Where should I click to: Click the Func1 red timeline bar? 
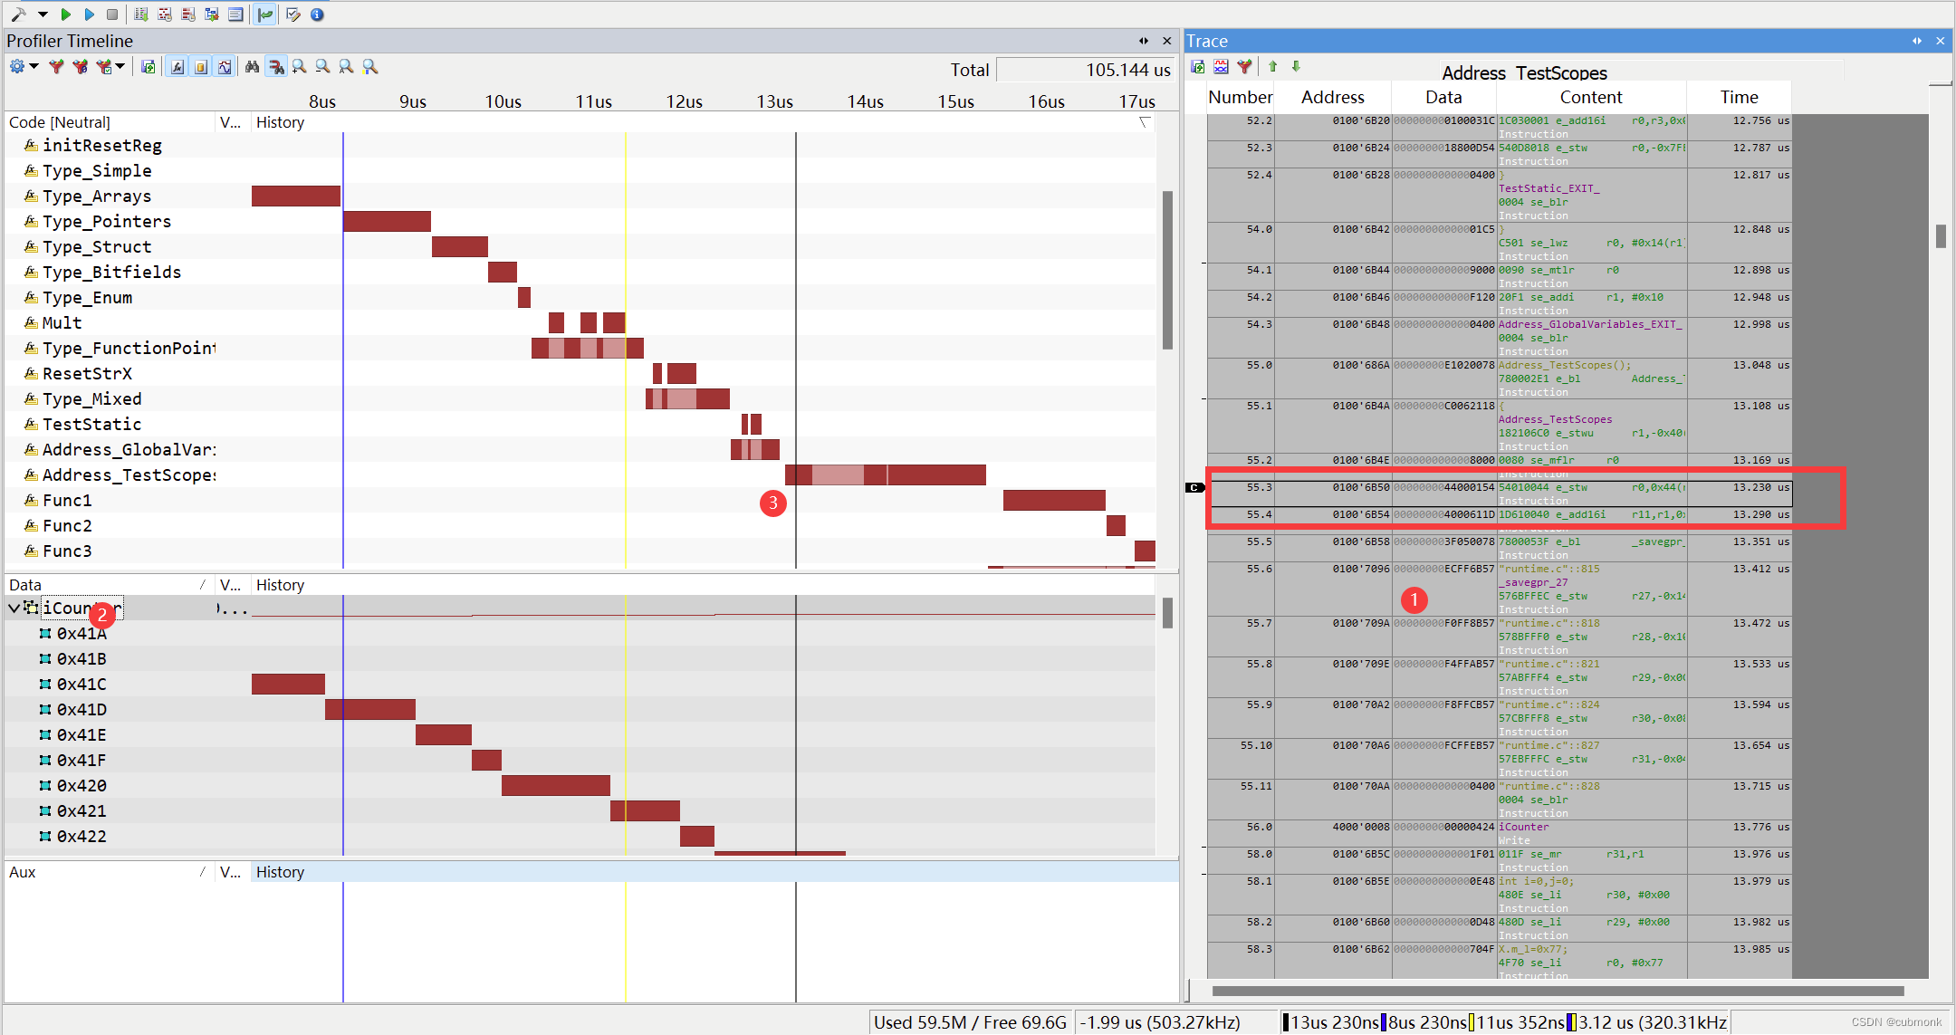point(1054,500)
